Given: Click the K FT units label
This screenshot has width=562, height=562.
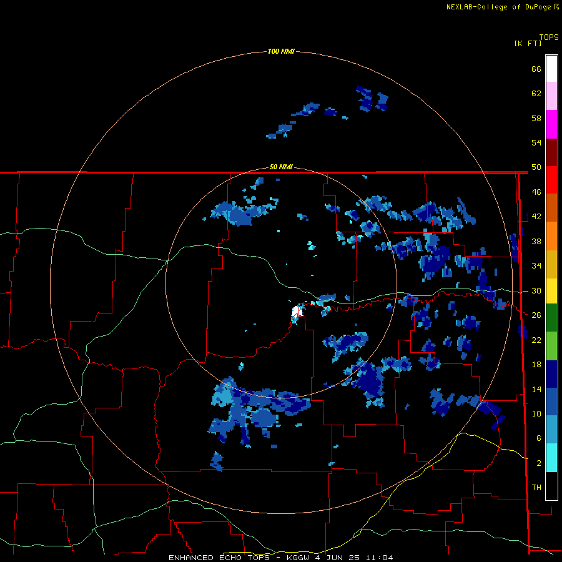Looking at the screenshot, I should point(528,43).
